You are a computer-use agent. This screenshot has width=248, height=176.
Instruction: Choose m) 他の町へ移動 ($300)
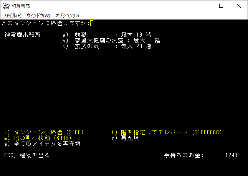38,138
